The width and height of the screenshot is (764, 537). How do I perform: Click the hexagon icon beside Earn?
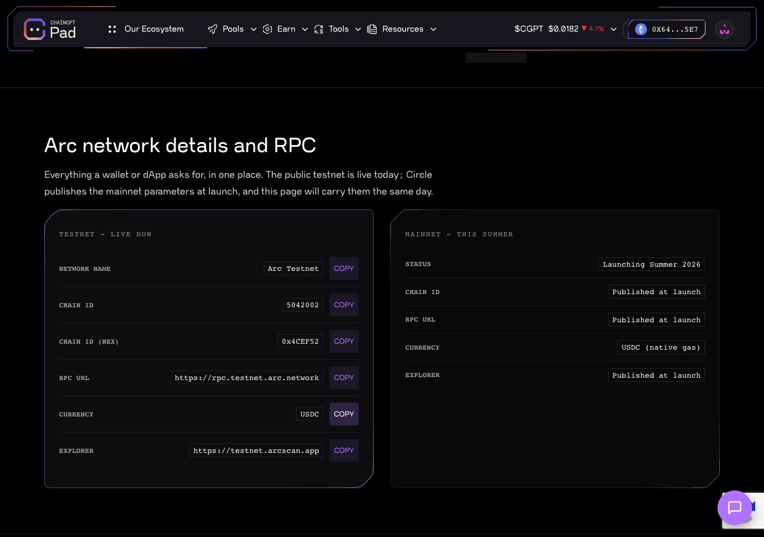(267, 29)
